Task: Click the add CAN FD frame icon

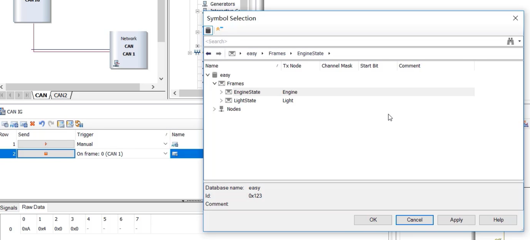Action: click(14, 124)
